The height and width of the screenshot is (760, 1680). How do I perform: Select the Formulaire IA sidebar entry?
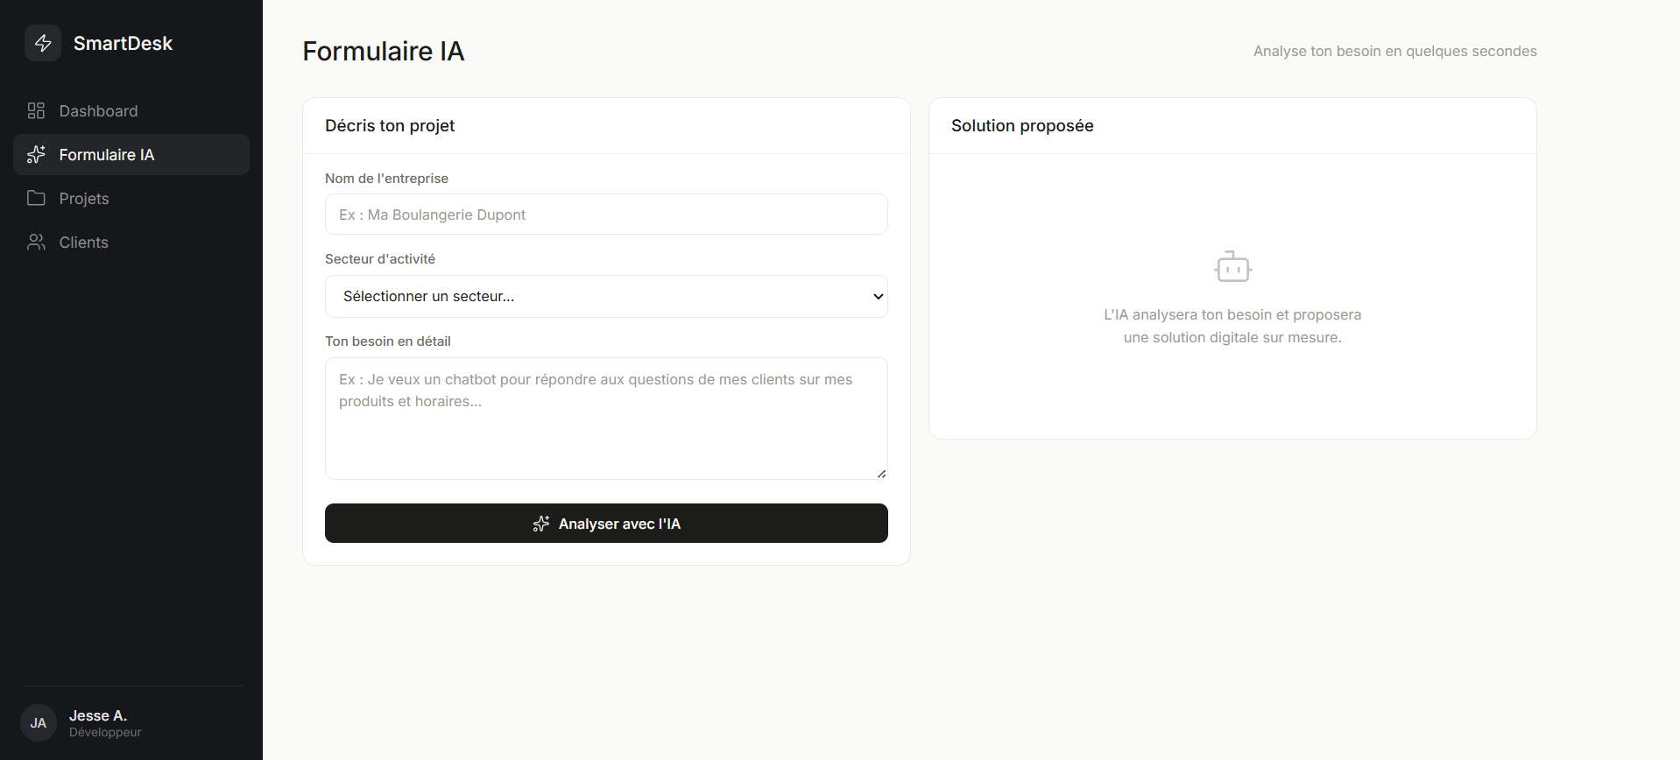(x=131, y=154)
